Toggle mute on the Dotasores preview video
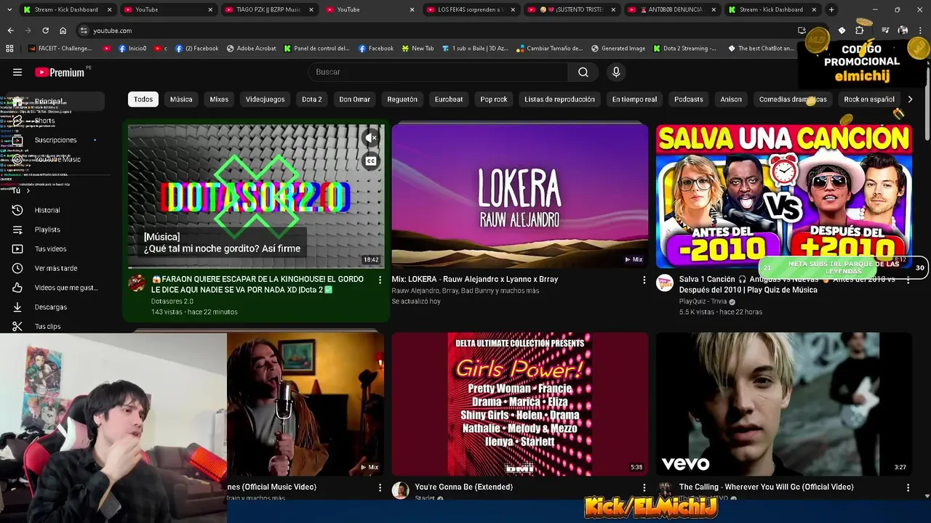 coord(371,138)
